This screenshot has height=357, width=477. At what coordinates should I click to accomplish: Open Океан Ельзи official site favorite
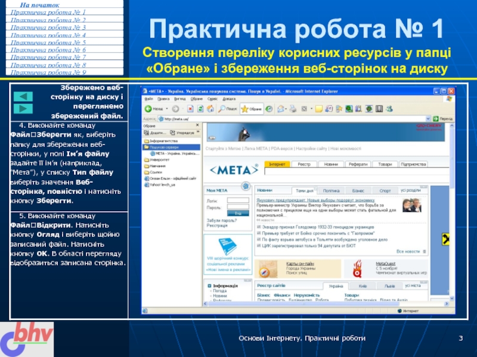(x=171, y=178)
